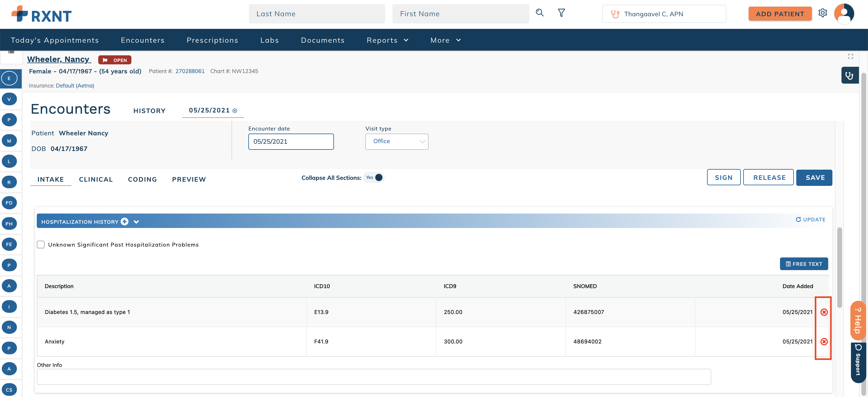
Task: Select the PH sidebar circle
Action: coord(9,224)
